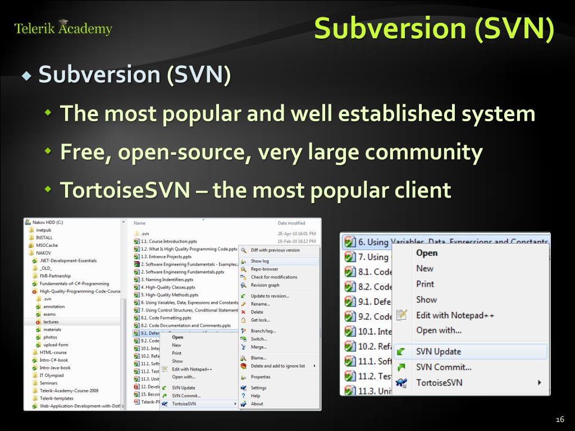Screen dimensions: 575x431
Task: Click the Properties icon in submenu
Action: (243, 377)
